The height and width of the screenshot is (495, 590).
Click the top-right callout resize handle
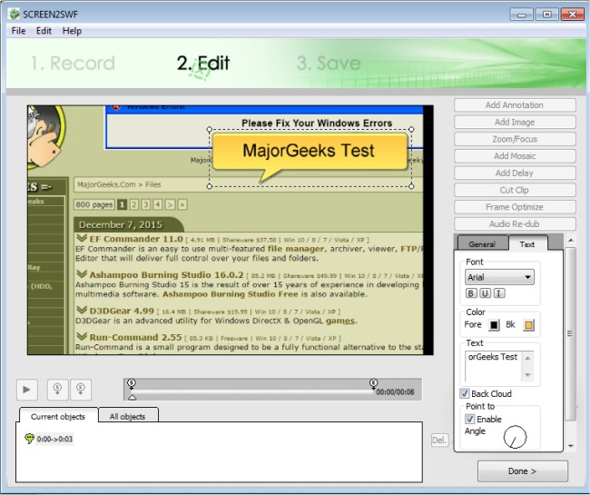pos(411,129)
